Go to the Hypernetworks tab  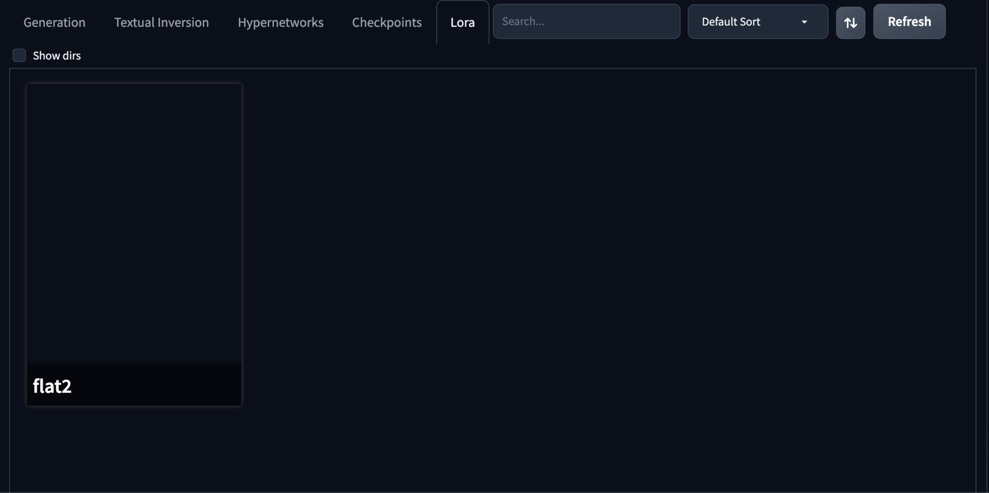coord(281,22)
